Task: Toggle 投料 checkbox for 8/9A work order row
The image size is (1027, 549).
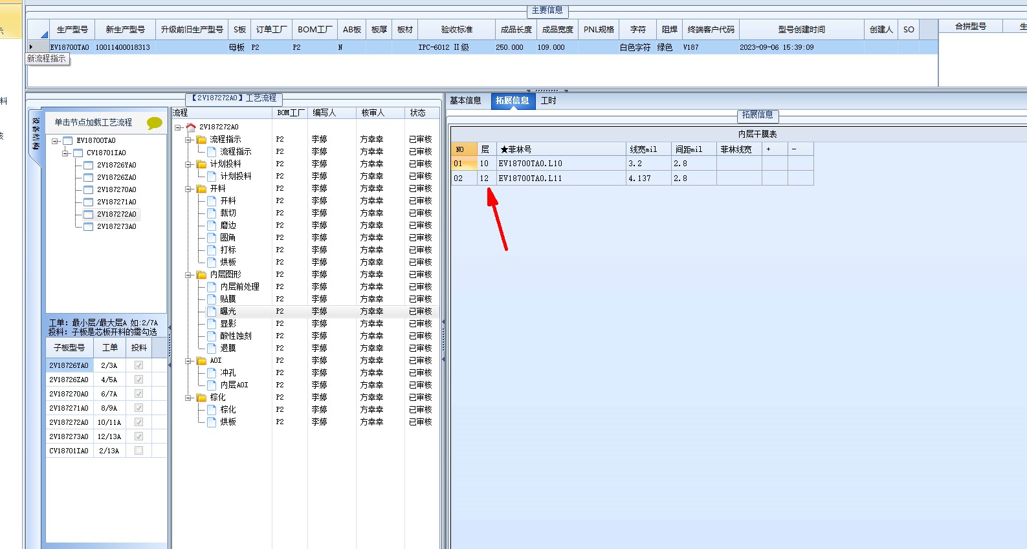Action: (x=138, y=408)
